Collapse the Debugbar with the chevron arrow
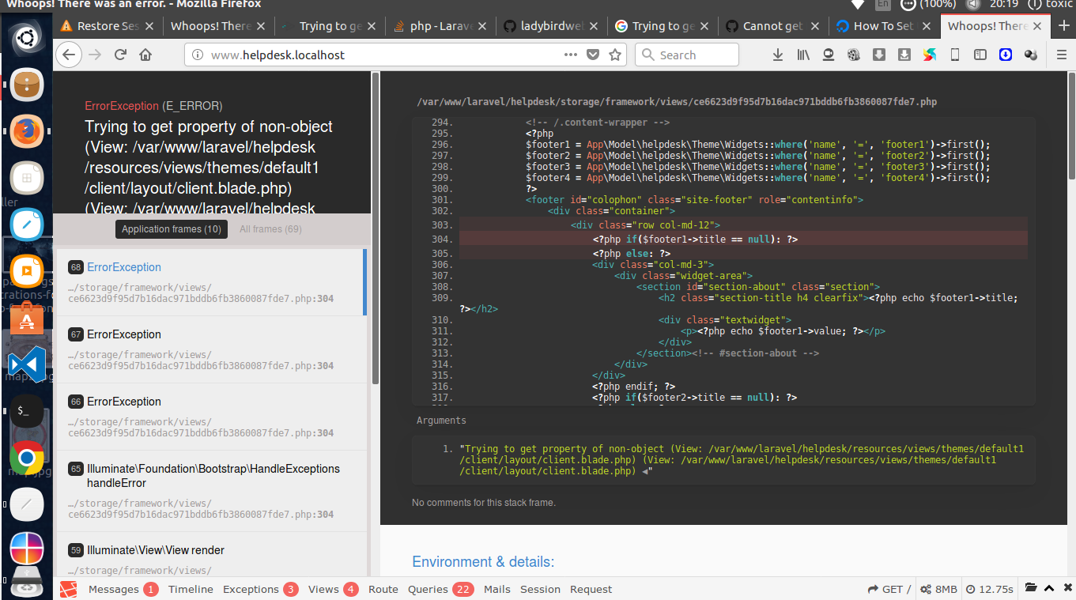Viewport: 1076px width, 600px height. click(x=1048, y=588)
